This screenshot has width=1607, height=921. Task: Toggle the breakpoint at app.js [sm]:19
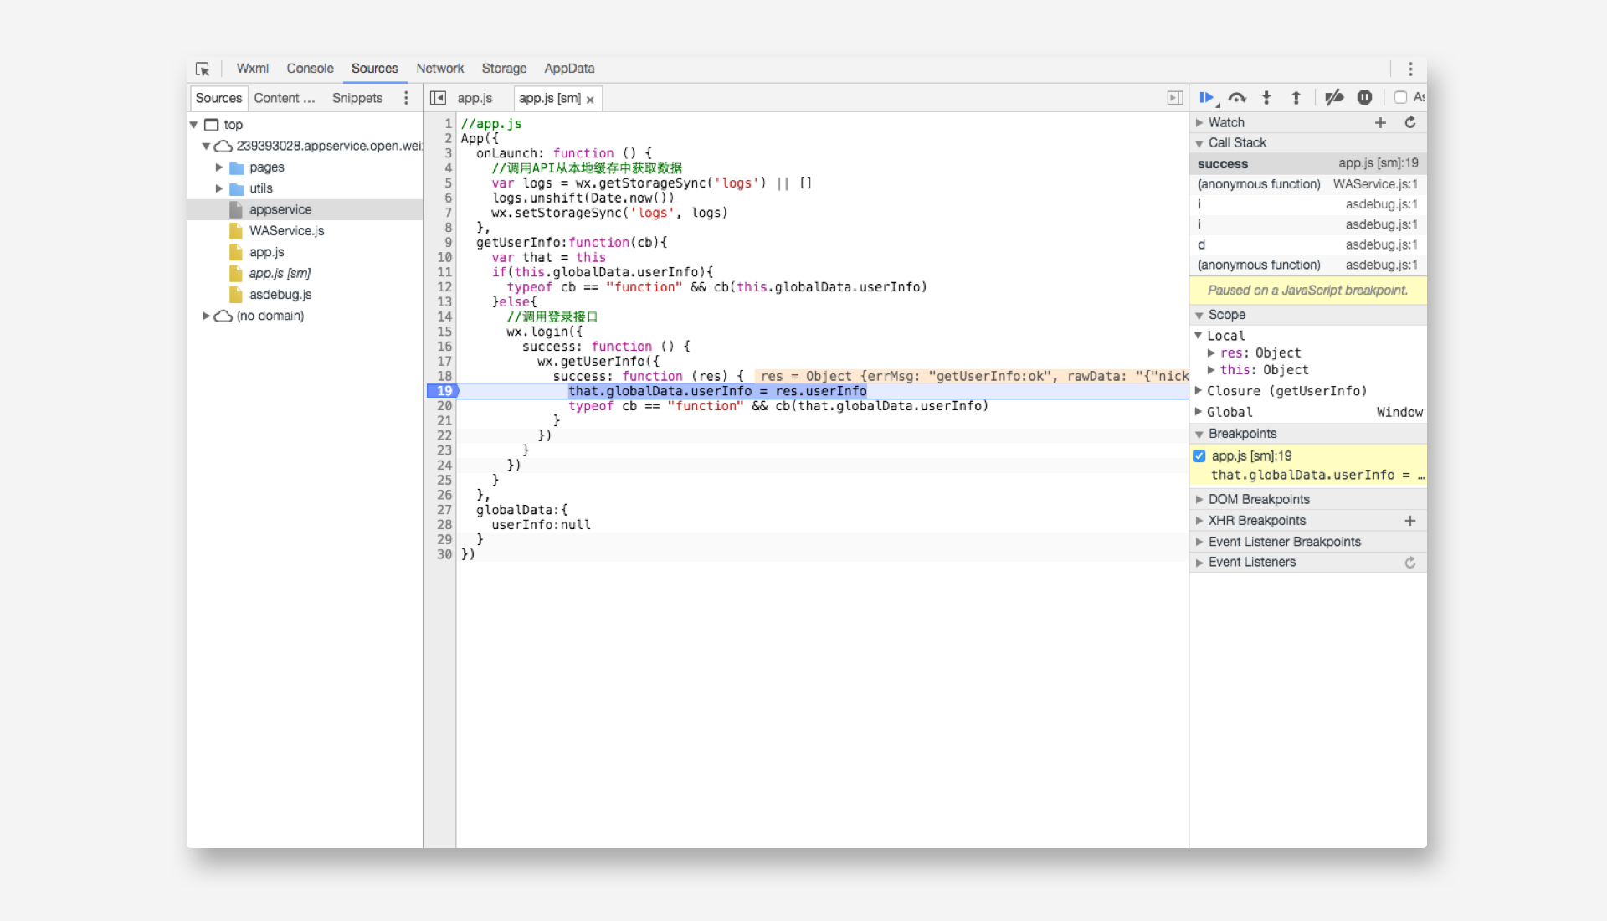coord(1204,455)
